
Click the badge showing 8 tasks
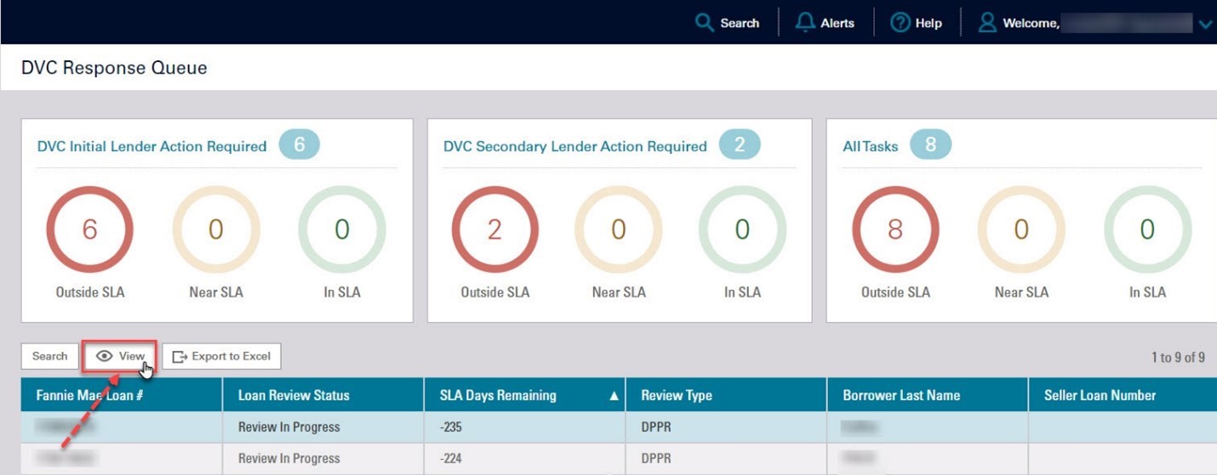tap(930, 145)
